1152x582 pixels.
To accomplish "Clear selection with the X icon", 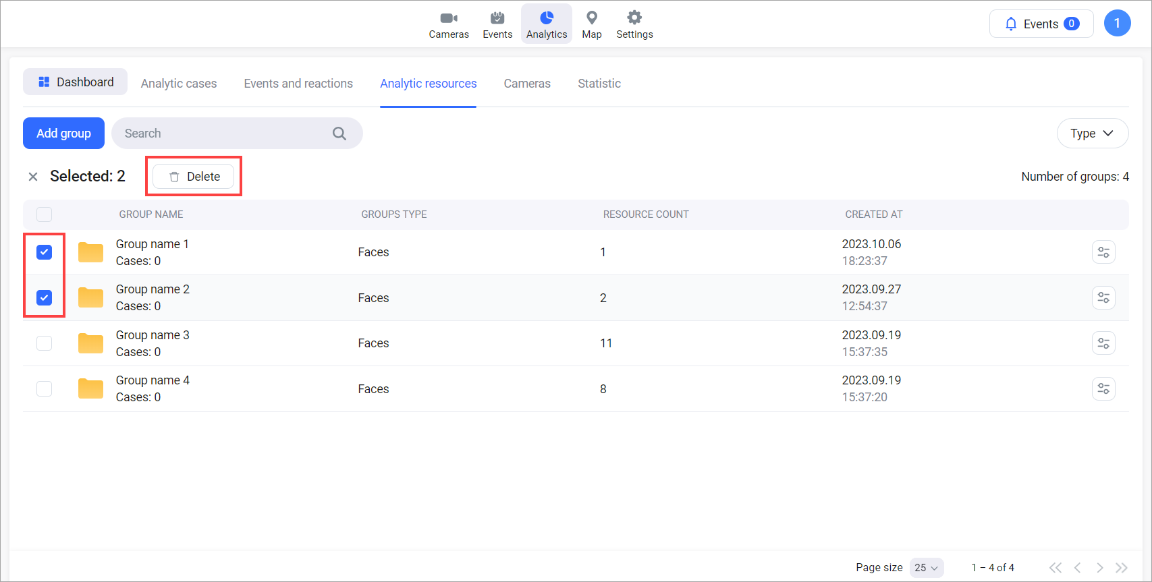I will point(33,177).
